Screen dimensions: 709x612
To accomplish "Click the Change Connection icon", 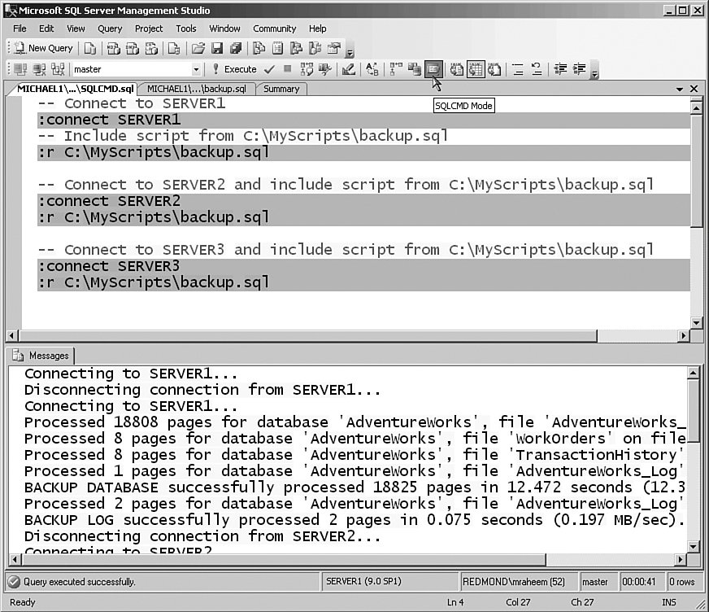I will [58, 69].
